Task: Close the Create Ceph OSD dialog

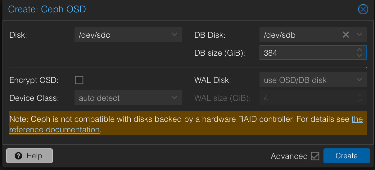Action: [x=363, y=9]
